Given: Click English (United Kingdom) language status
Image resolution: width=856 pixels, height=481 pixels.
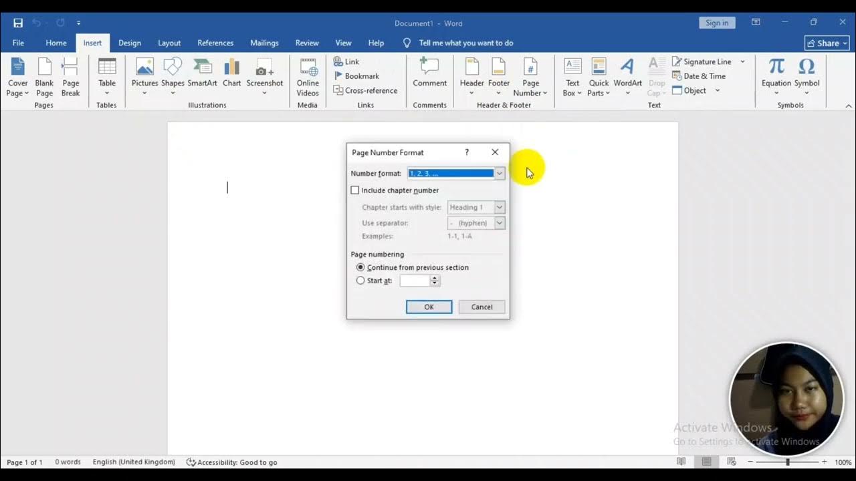Looking at the screenshot, I should coord(134,462).
